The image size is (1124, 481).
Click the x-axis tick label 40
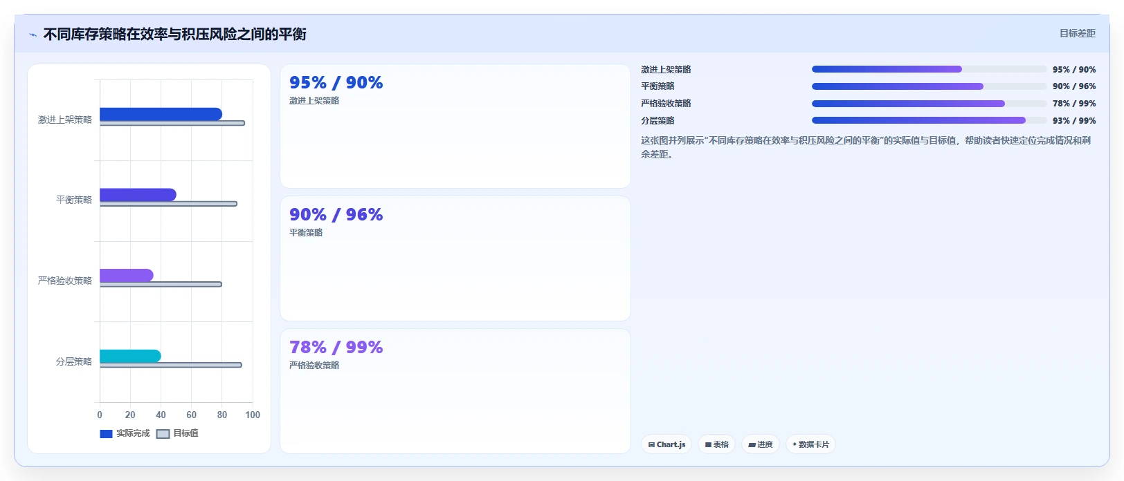click(161, 415)
